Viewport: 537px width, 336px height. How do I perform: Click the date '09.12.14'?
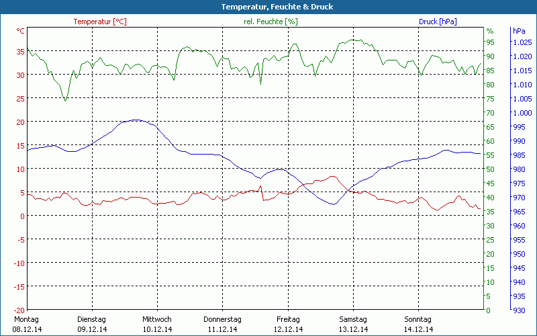click(x=92, y=329)
